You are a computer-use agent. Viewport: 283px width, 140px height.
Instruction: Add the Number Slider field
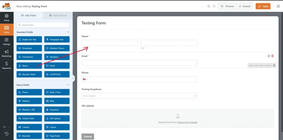(29, 74)
